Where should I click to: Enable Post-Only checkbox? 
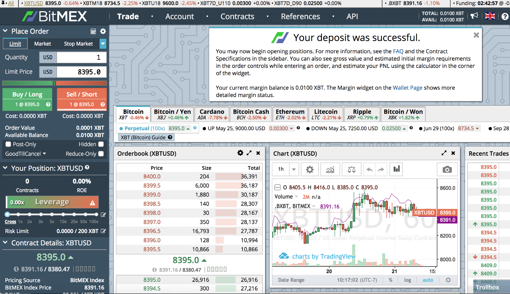(8, 144)
